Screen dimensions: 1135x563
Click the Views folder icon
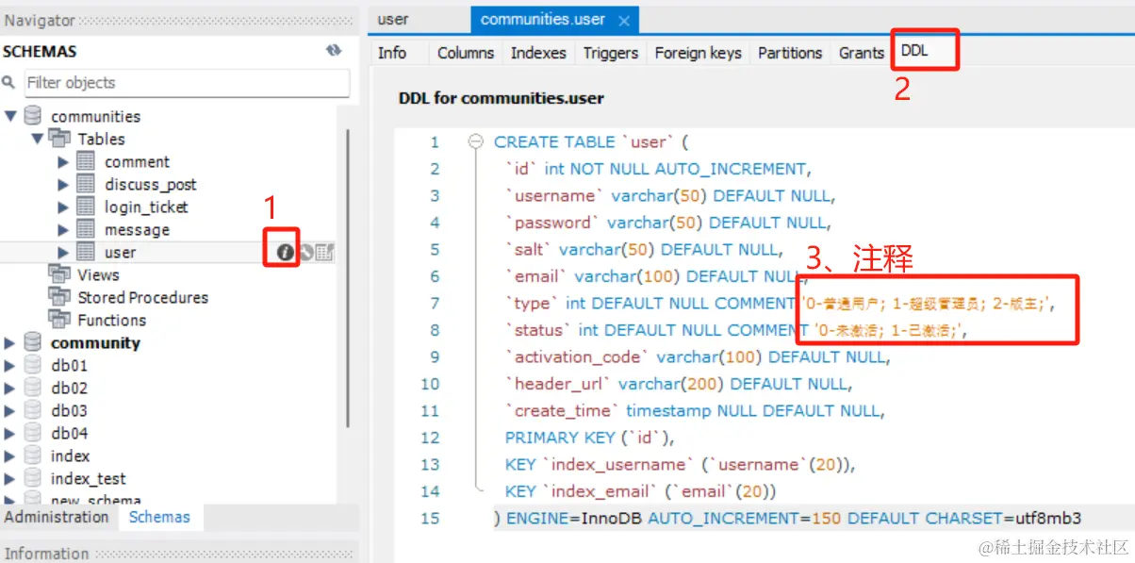pos(59,274)
